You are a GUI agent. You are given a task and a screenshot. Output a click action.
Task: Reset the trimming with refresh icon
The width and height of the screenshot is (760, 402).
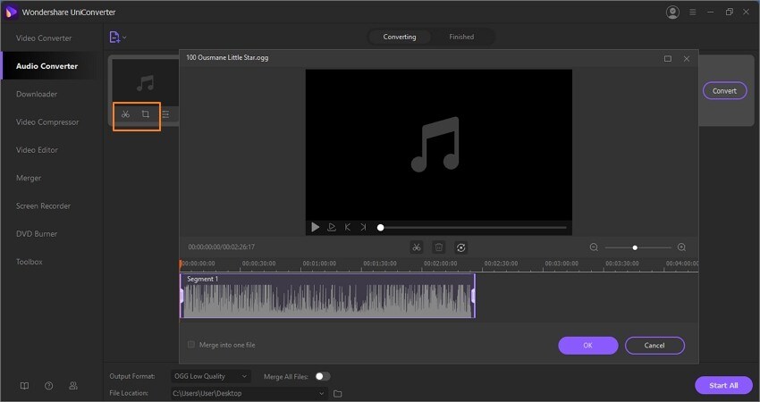point(461,247)
